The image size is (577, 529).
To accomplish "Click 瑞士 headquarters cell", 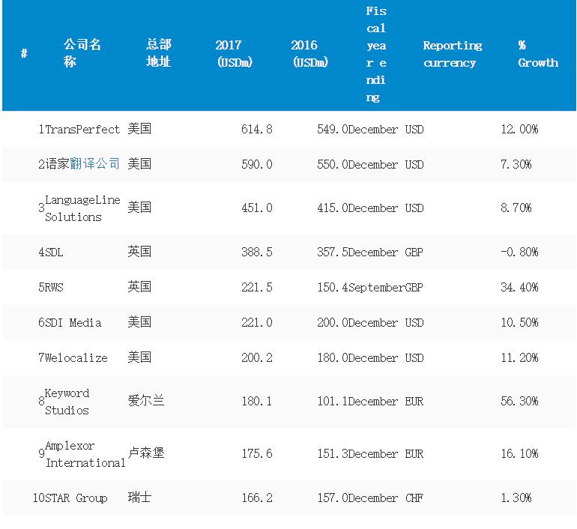I will pyautogui.click(x=139, y=498).
